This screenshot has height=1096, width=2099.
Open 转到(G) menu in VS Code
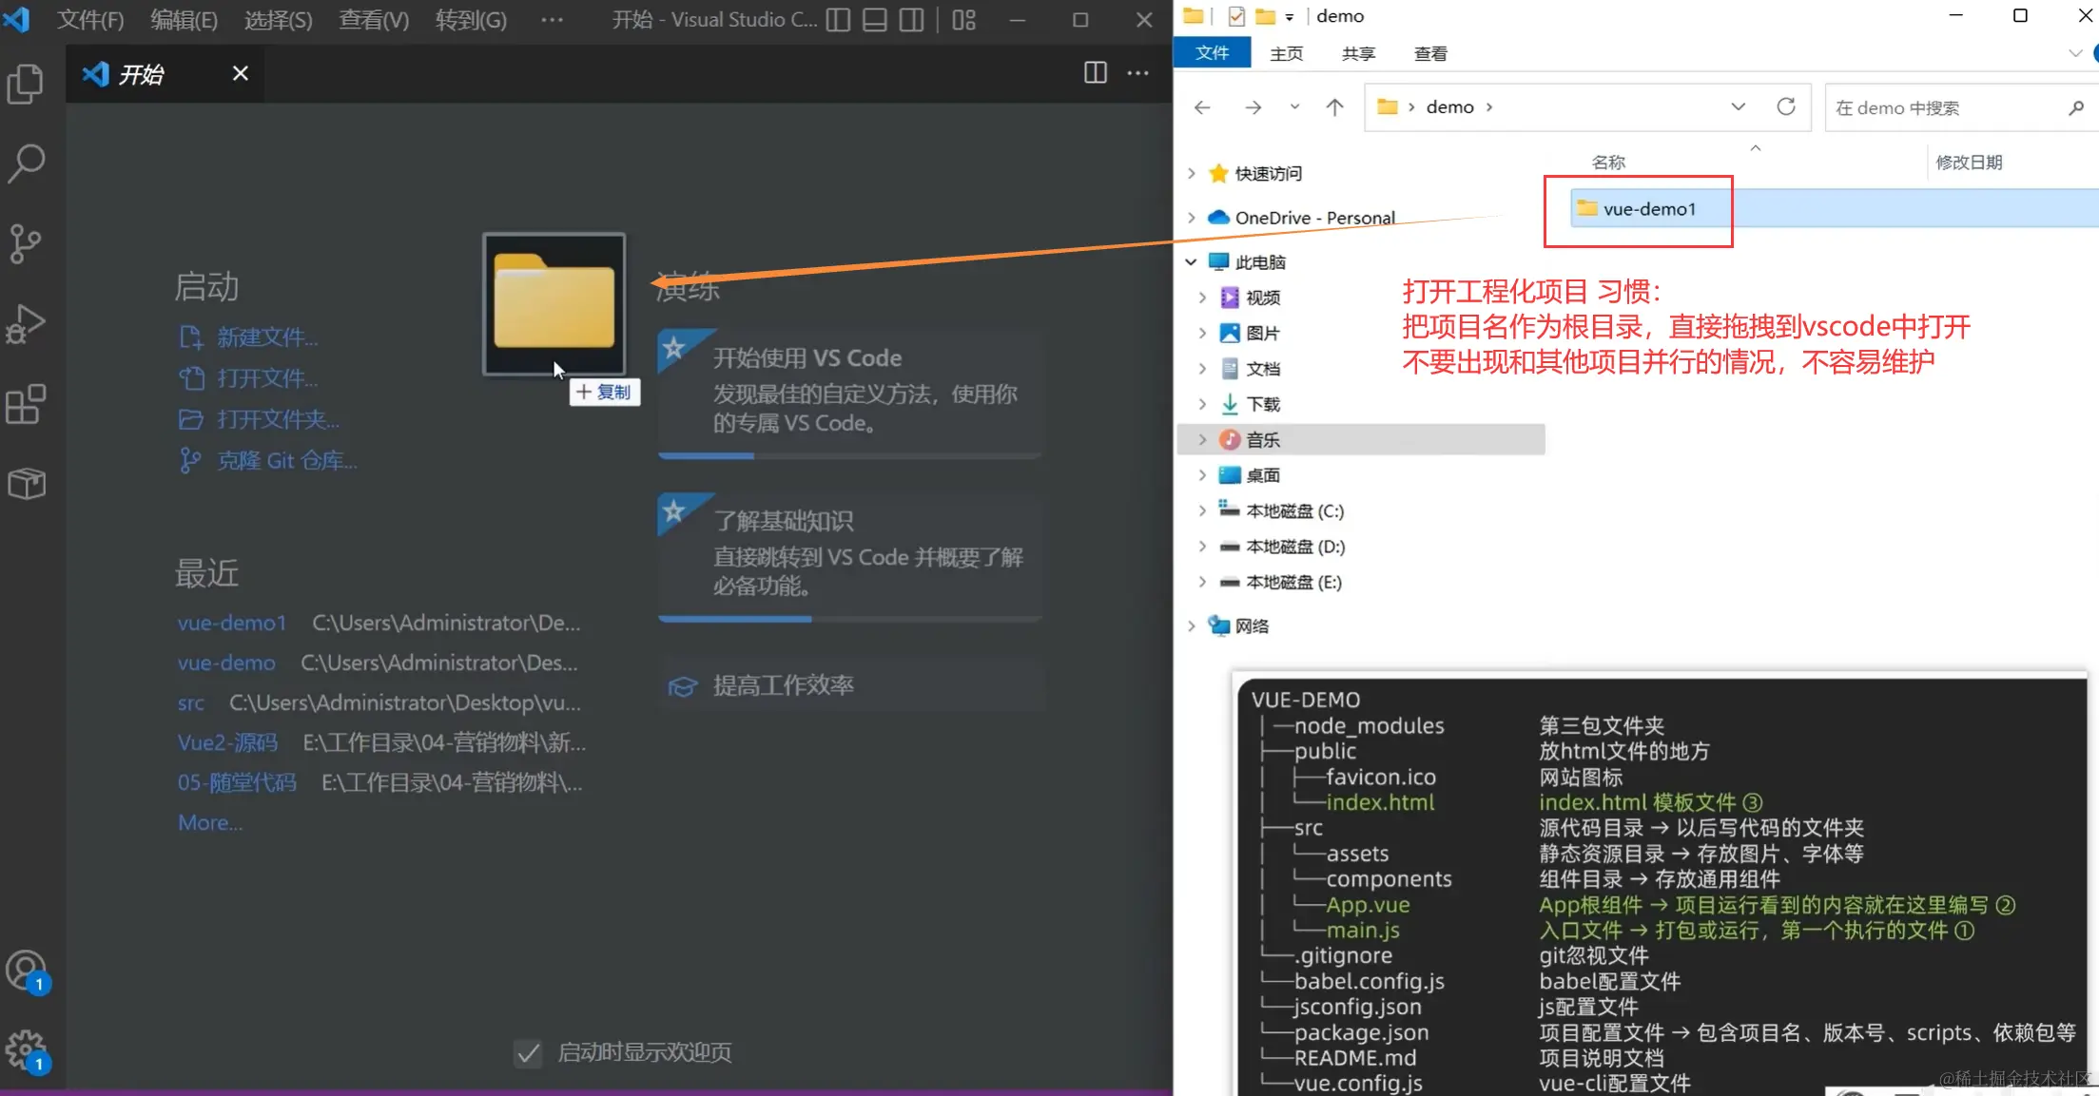pyautogui.click(x=471, y=20)
